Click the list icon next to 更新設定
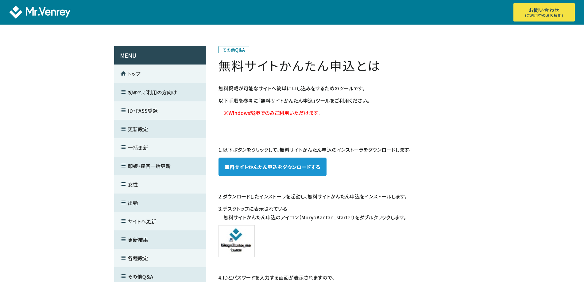The height and width of the screenshot is (282, 584). point(123,129)
